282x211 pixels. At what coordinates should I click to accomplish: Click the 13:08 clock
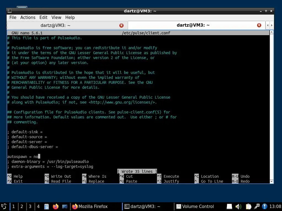click(275, 207)
